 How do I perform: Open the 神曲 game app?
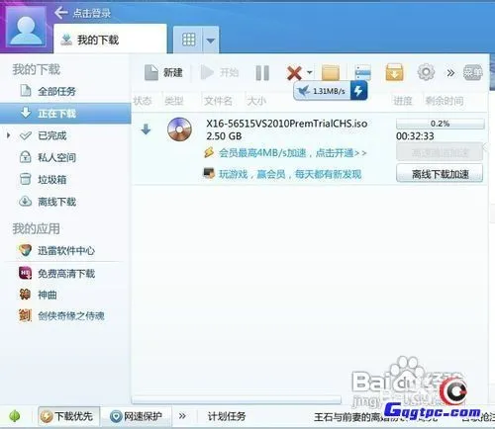tap(47, 295)
